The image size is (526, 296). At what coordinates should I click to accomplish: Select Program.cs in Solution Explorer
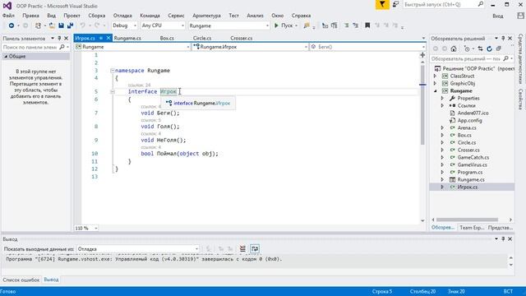tap(470, 172)
